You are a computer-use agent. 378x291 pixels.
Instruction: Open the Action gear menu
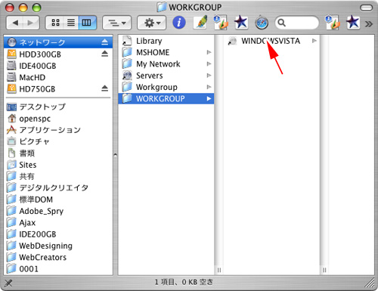(x=151, y=23)
